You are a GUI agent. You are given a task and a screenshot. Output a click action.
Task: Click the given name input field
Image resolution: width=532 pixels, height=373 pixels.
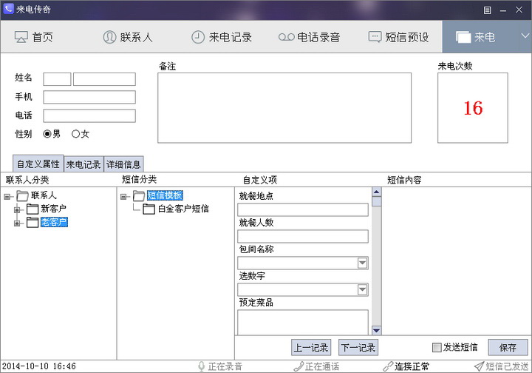click(104, 79)
